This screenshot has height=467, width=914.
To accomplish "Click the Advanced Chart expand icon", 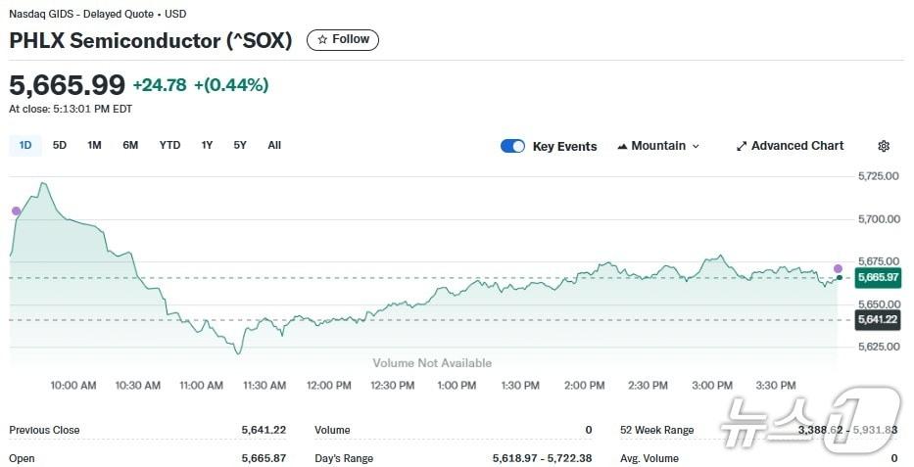I will point(742,146).
